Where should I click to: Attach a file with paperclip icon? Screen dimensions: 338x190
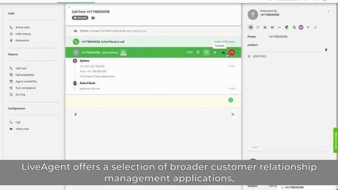76,115
